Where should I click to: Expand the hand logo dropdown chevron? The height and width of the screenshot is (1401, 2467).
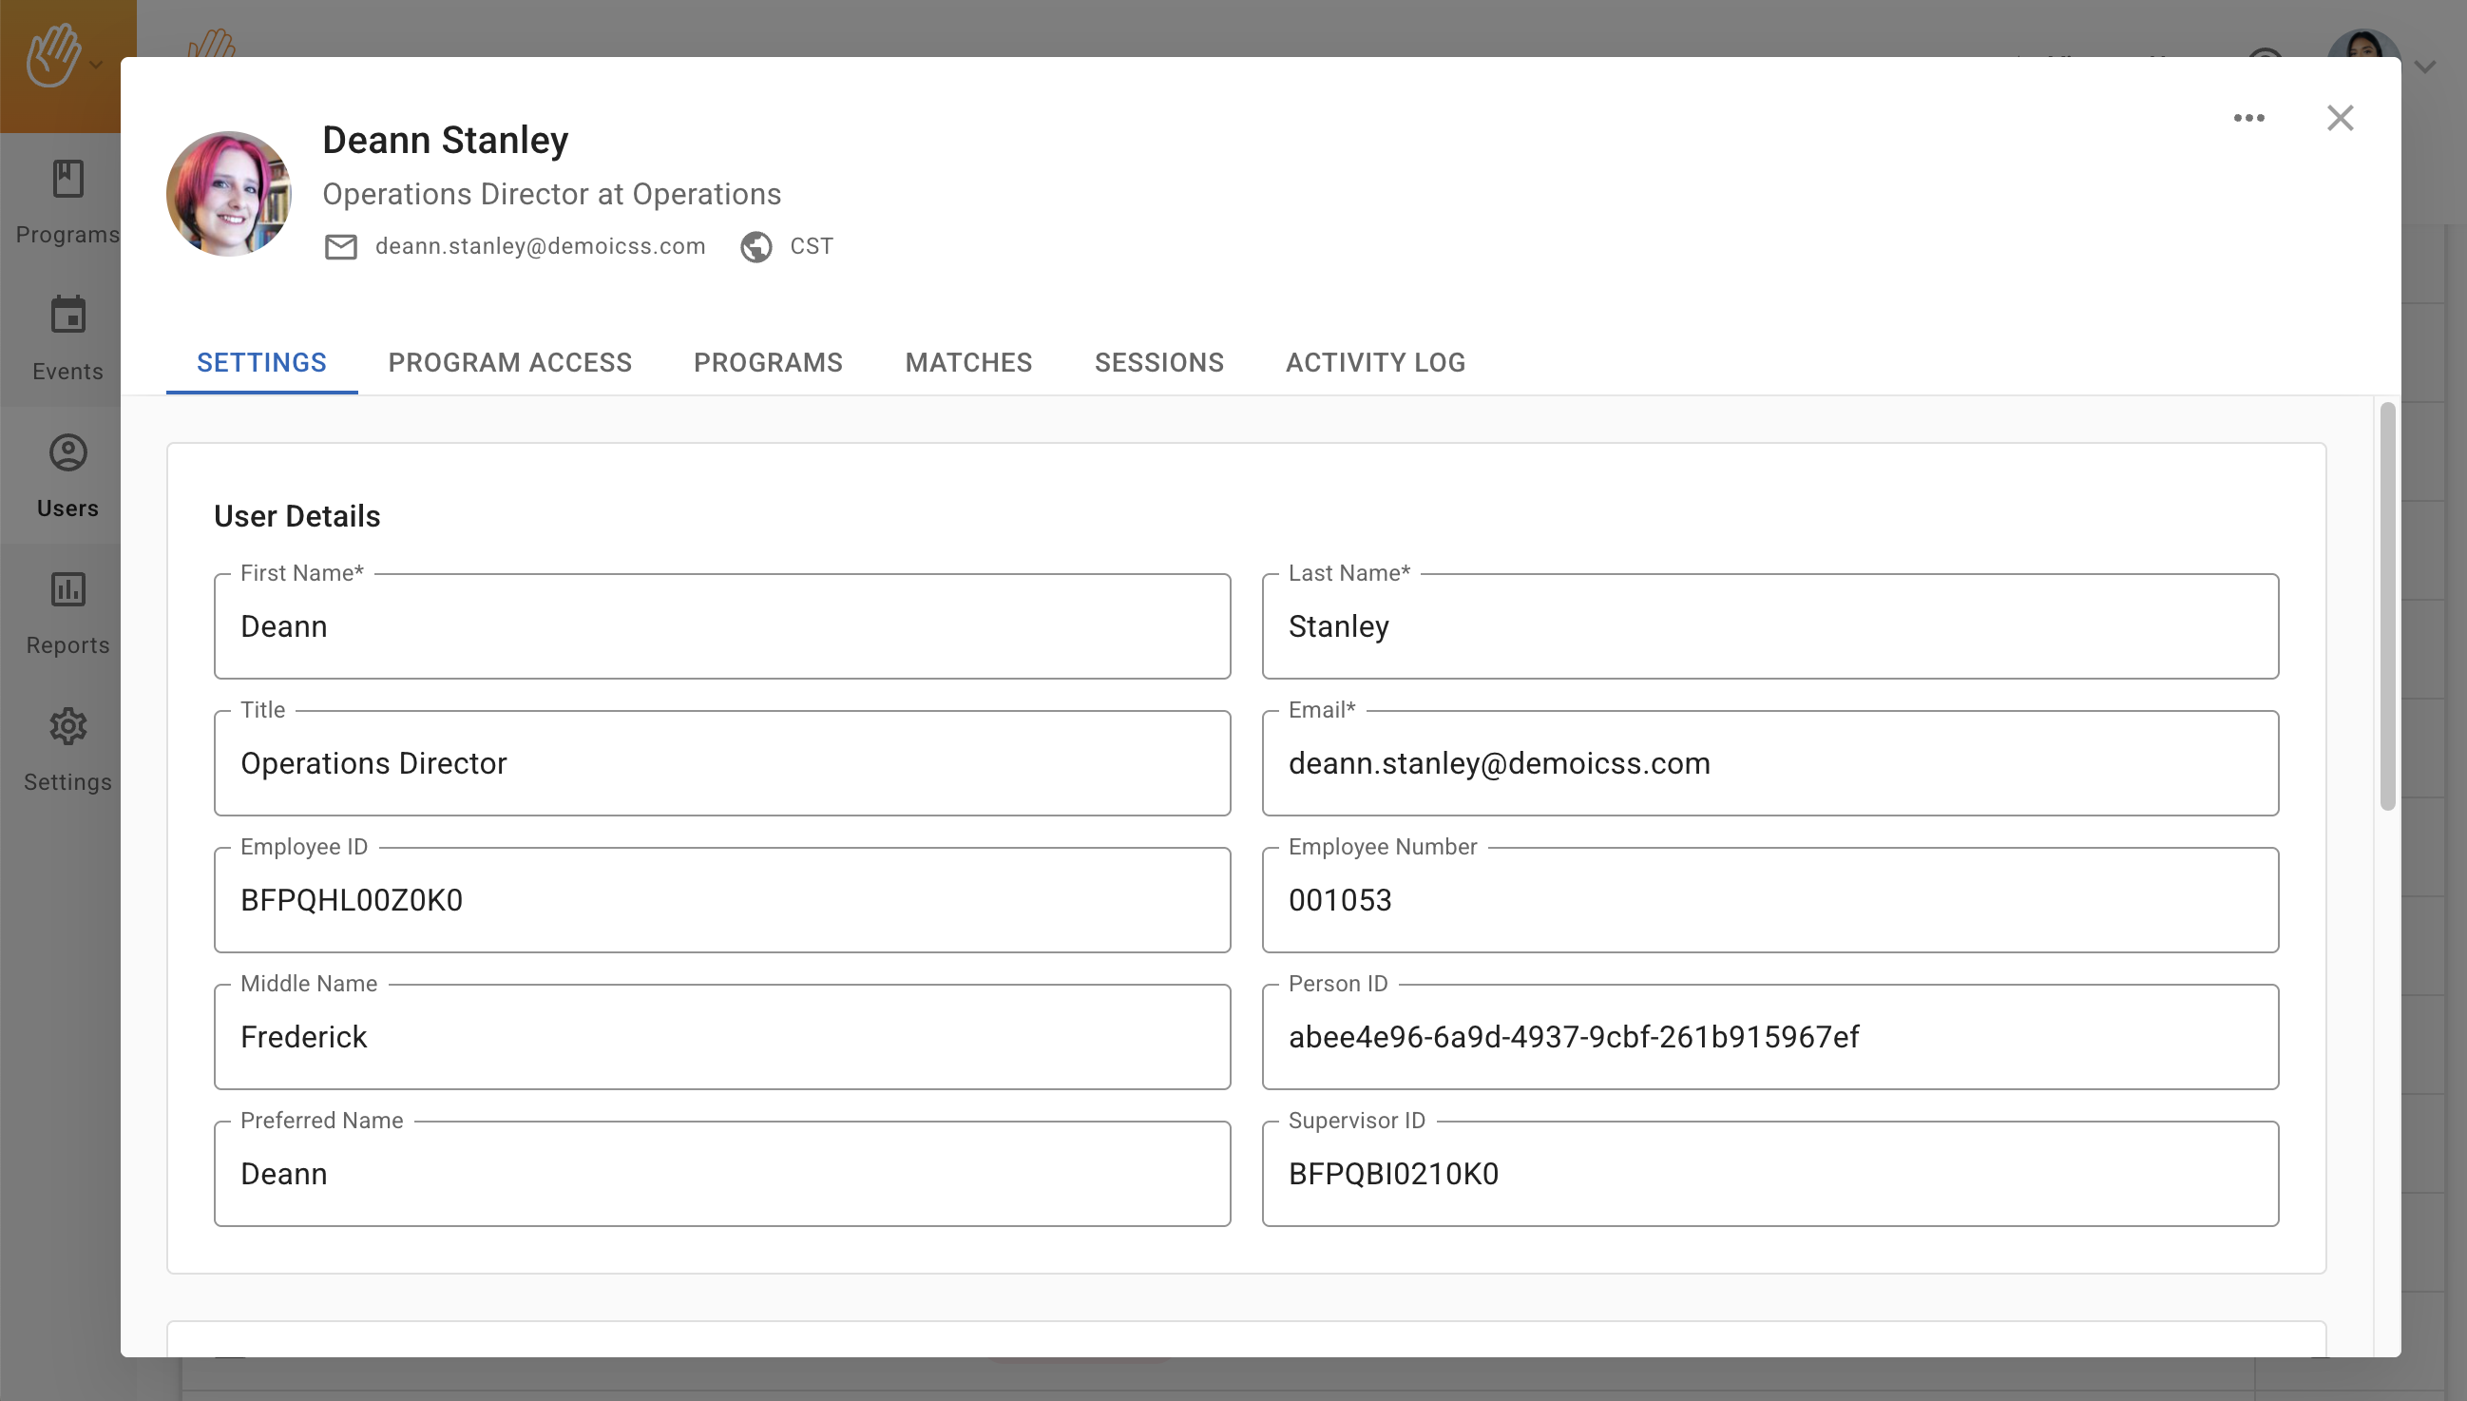[x=96, y=66]
